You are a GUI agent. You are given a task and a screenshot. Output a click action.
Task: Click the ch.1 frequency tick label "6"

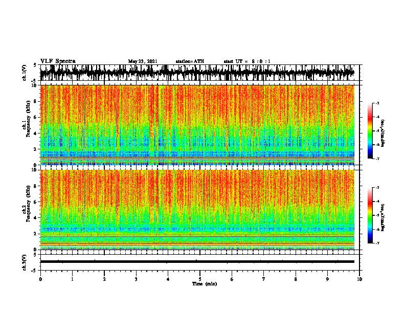36,117
